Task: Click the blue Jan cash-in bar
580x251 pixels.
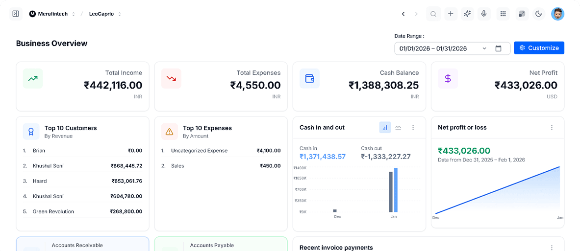Action: pyautogui.click(x=396, y=190)
